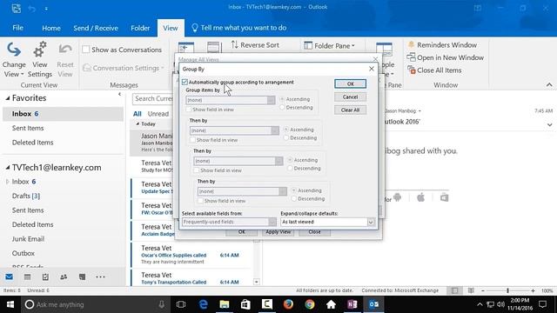Click Clear All in Group By dialog

(350, 110)
